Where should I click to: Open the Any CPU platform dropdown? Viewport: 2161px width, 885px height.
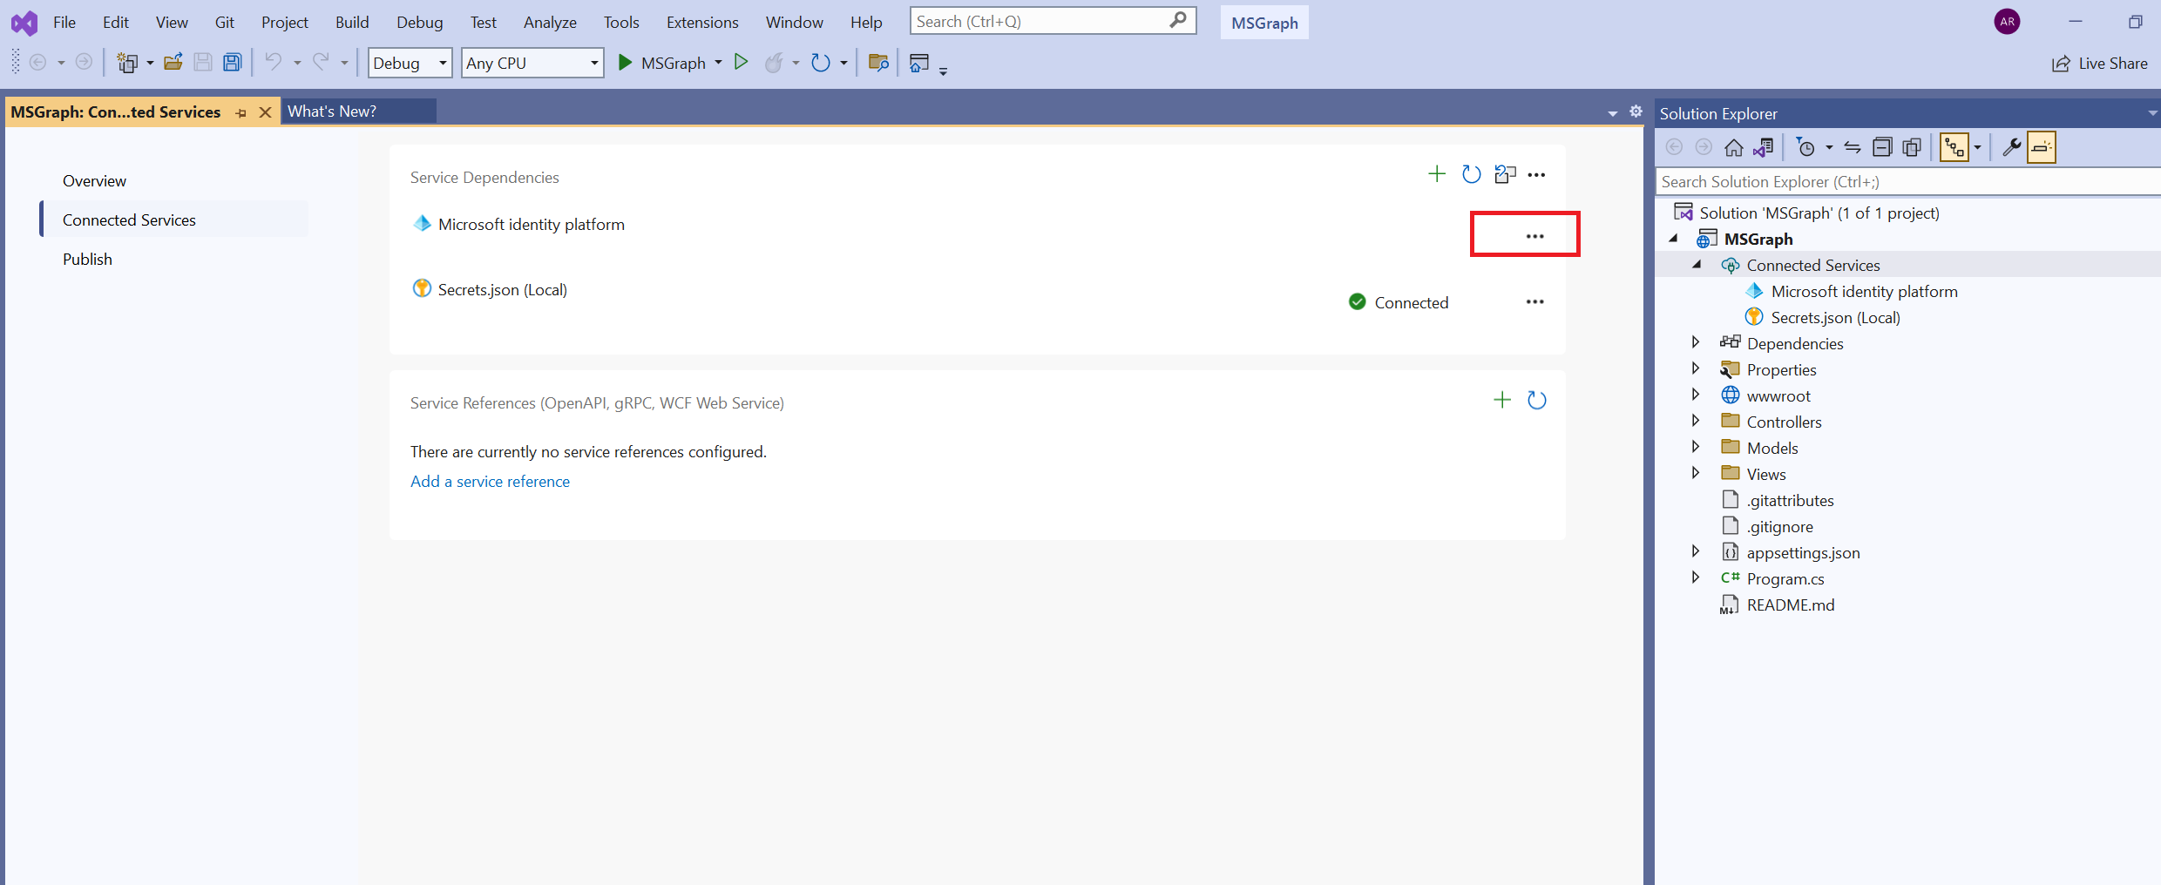[532, 63]
